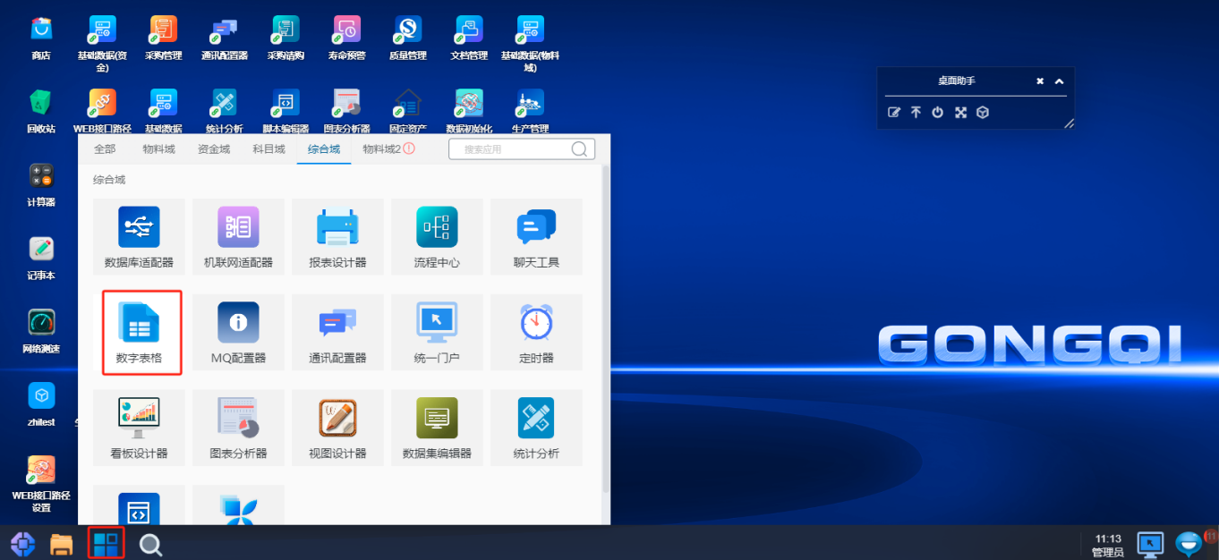
Task: Launch the 看板设计器 app
Action: click(139, 428)
